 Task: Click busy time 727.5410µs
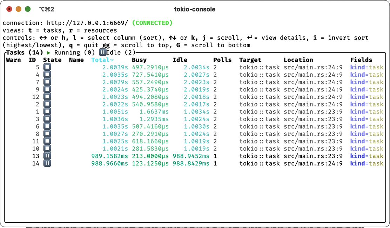click(x=150, y=75)
